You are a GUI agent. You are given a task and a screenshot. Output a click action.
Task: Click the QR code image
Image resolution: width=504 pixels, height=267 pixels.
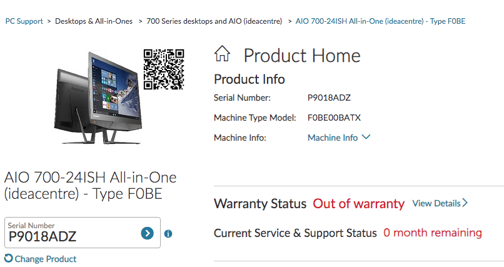point(164,69)
